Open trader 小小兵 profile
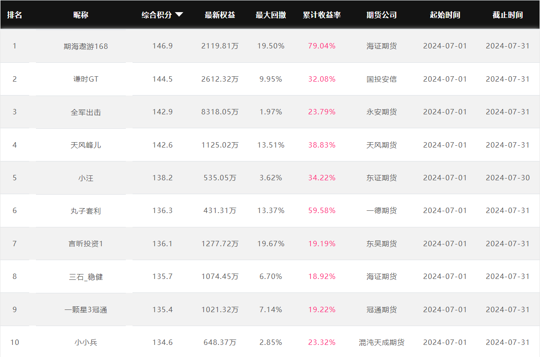 (86, 343)
